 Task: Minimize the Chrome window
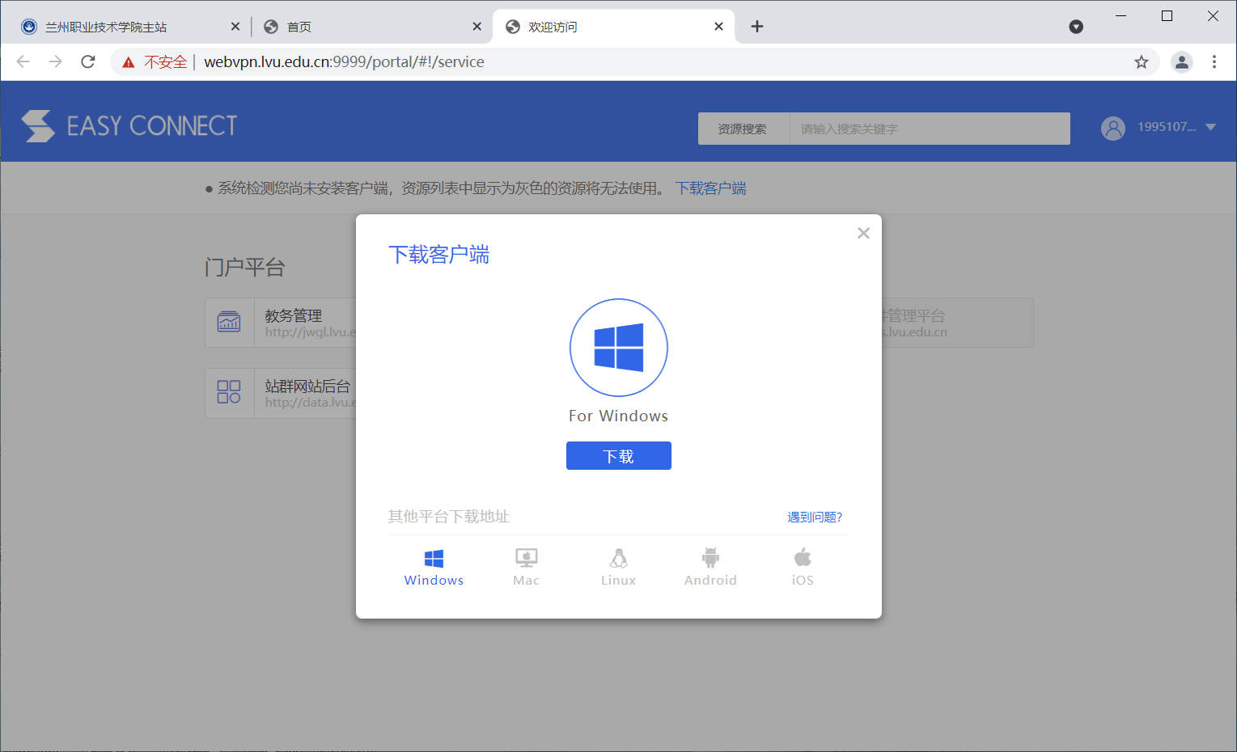1121,16
